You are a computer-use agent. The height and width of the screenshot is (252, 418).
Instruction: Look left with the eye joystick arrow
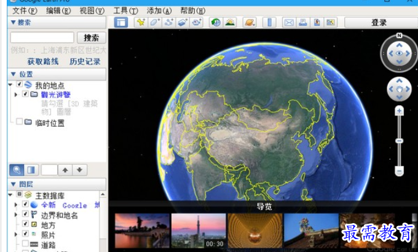(391, 53)
